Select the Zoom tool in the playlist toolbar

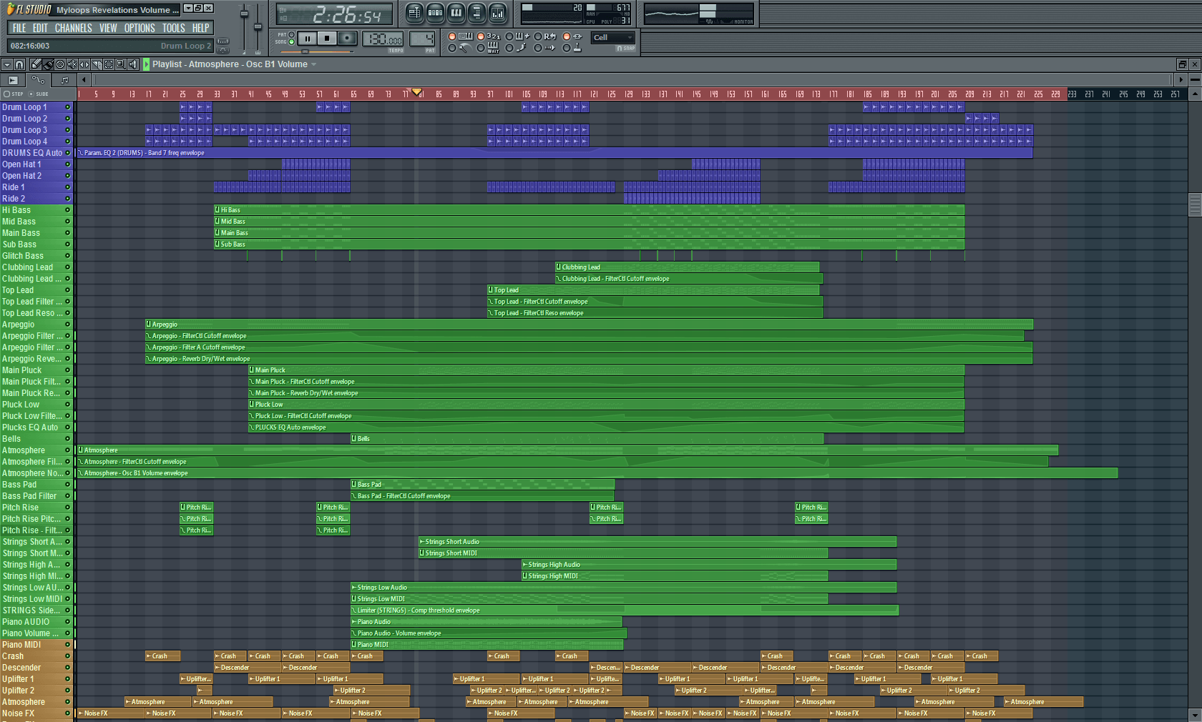(120, 64)
